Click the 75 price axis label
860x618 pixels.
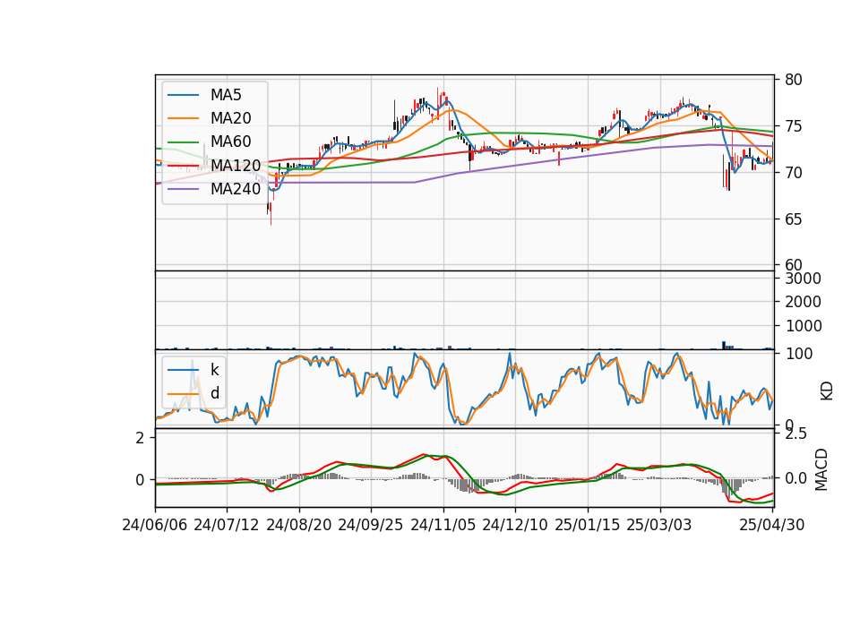pyautogui.click(x=794, y=126)
